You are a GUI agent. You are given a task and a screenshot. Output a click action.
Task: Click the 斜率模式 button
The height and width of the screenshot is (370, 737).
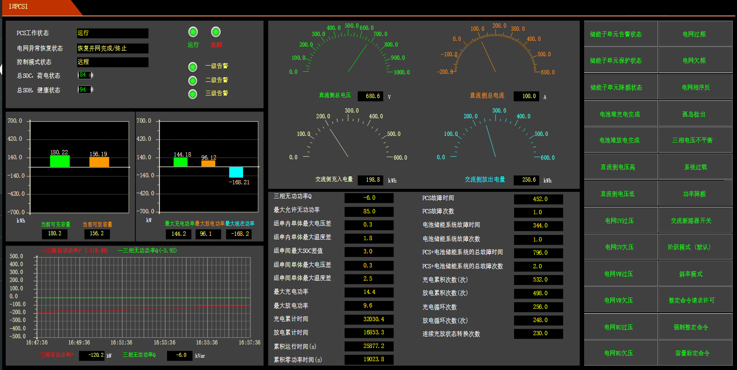coord(695,274)
